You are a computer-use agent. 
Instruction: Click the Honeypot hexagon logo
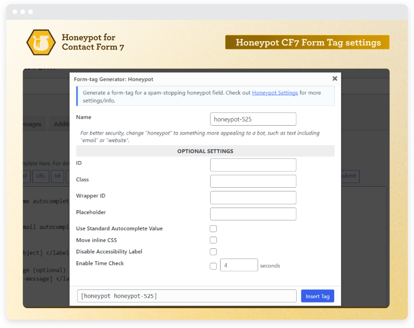[x=41, y=42]
